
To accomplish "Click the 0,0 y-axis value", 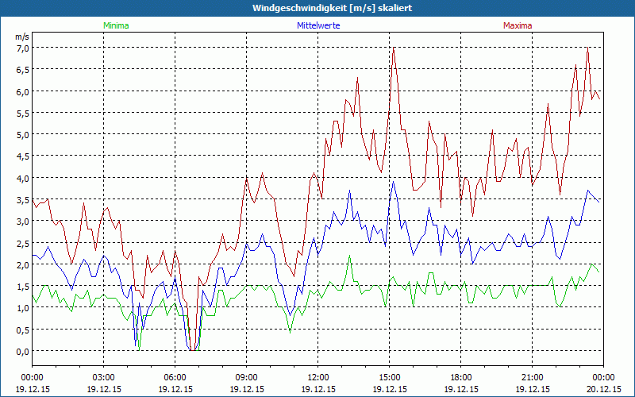I will pyautogui.click(x=23, y=352).
